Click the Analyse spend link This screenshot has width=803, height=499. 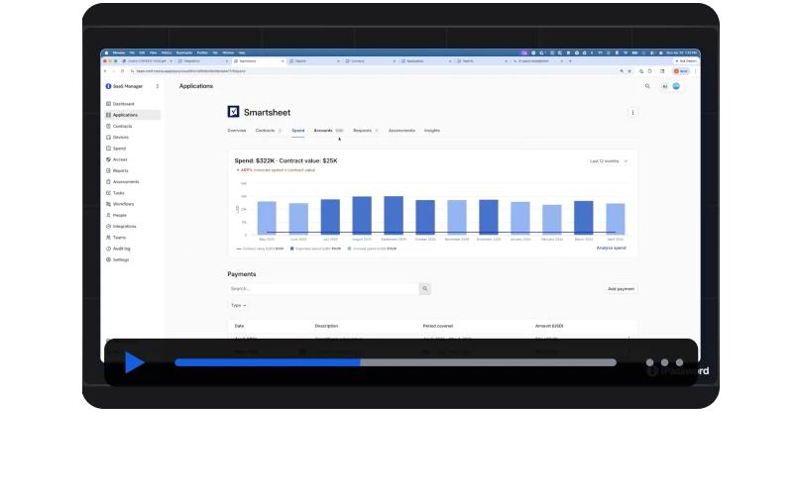click(x=611, y=248)
